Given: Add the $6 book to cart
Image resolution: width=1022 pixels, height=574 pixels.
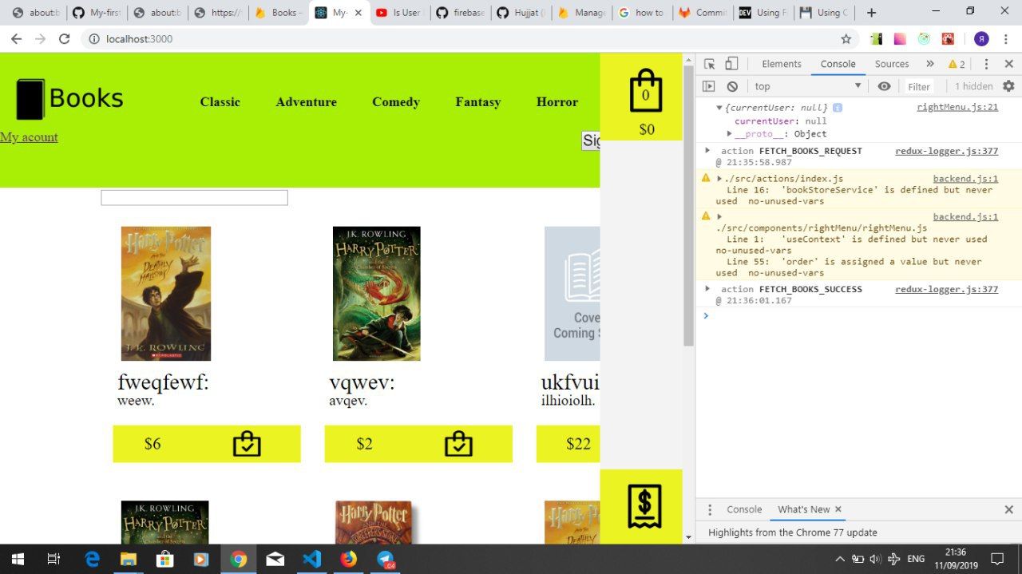Looking at the screenshot, I should pos(247,444).
